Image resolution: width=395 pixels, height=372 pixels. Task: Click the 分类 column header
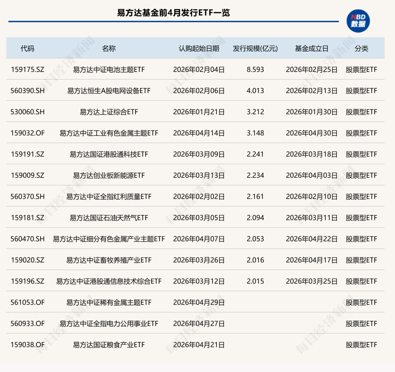361,48
